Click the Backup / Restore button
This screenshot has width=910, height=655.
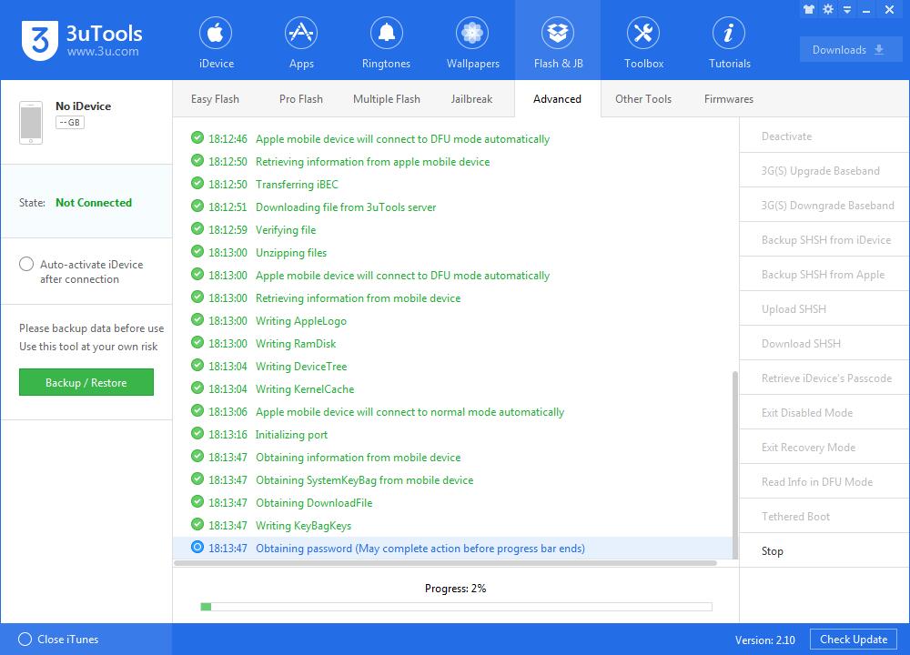pyautogui.click(x=86, y=382)
